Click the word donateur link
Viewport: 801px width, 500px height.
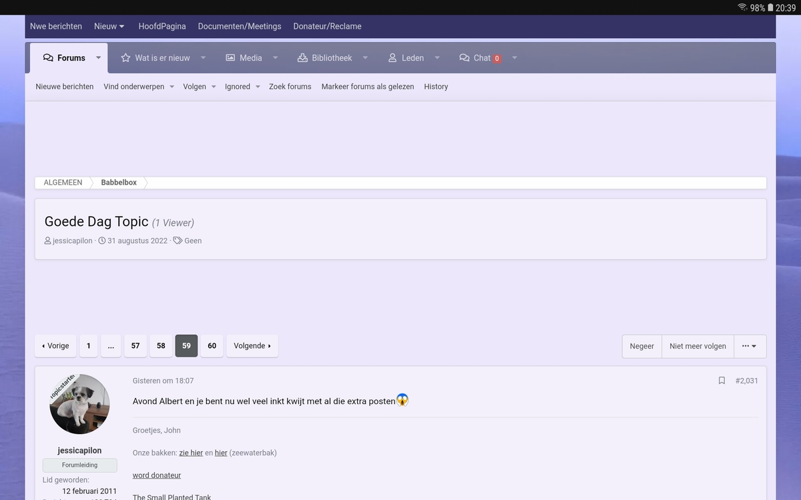(156, 475)
